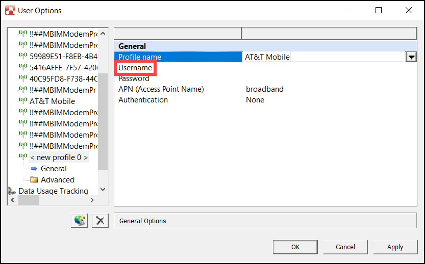Click the Authentication value None
This screenshot has width=425, height=264.
tap(255, 100)
